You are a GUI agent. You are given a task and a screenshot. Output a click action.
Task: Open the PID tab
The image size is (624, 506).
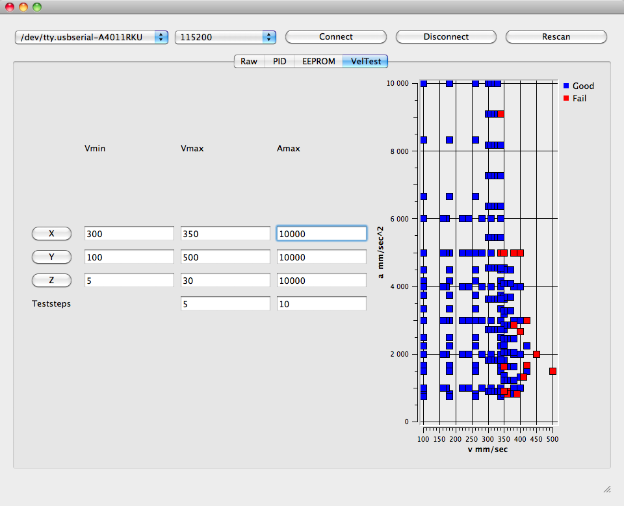[279, 62]
